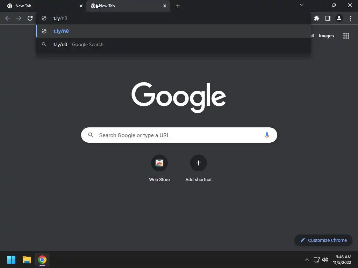Switch to the first New Tab

pyautogui.click(x=43, y=6)
